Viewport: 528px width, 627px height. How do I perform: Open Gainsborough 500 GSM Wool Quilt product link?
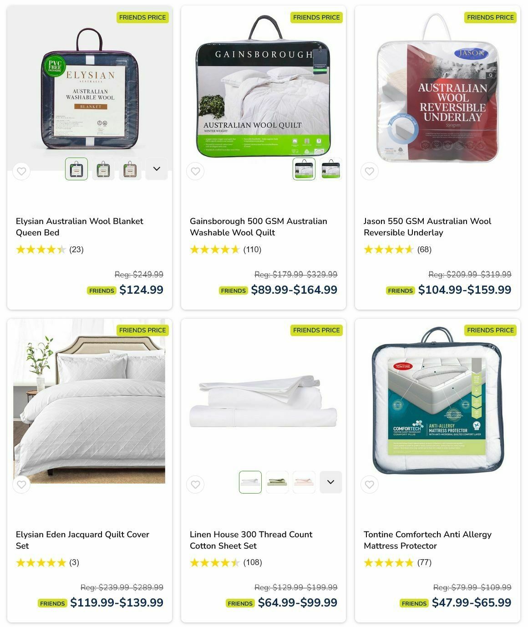coord(259,227)
